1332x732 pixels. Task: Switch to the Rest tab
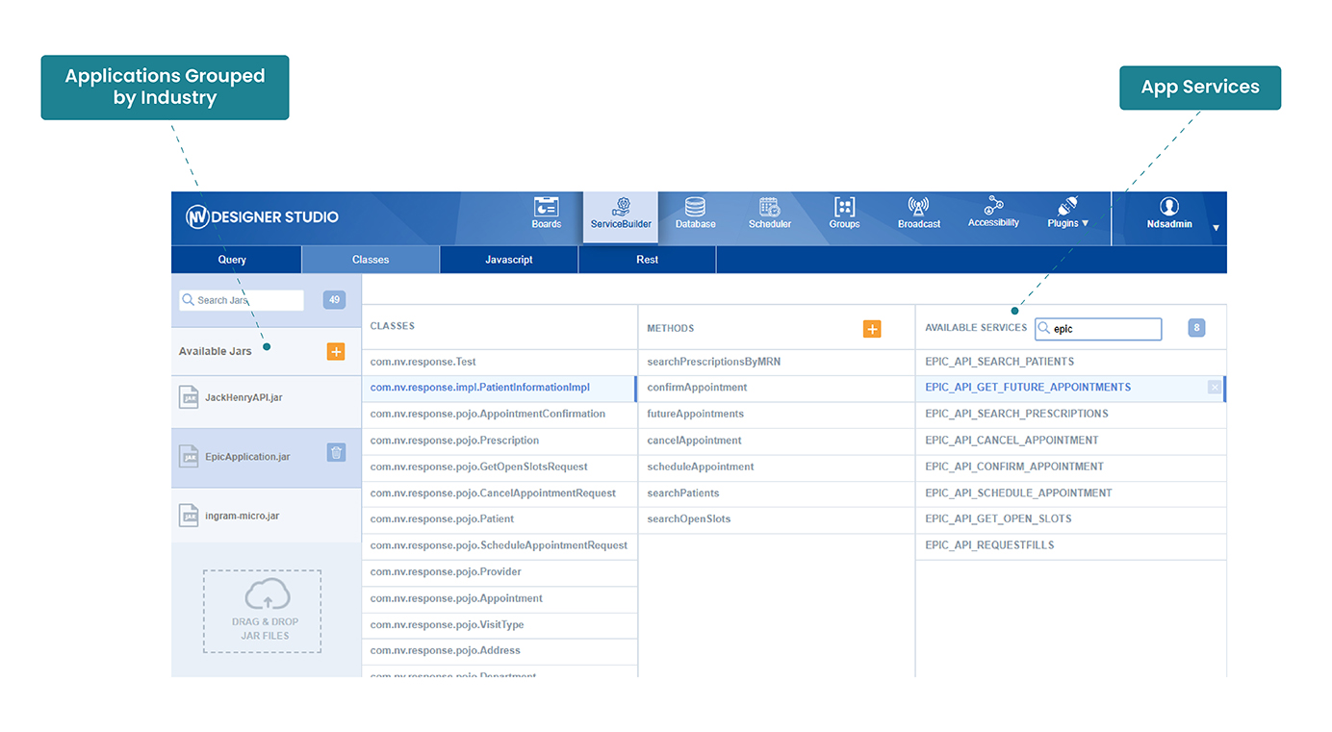(x=648, y=260)
